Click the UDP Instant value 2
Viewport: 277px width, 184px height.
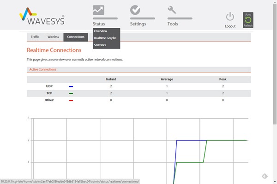(111, 86)
